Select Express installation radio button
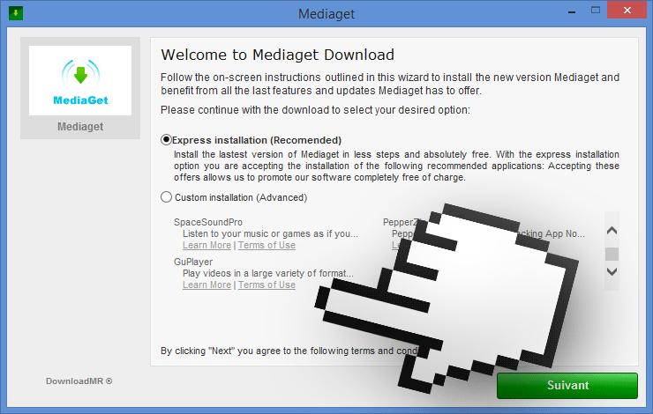 click(x=166, y=140)
